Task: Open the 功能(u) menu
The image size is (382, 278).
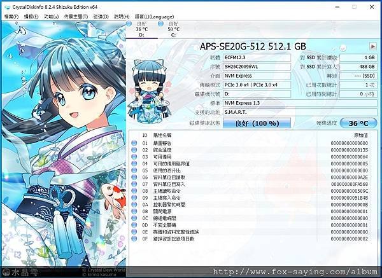Action: click(52, 17)
